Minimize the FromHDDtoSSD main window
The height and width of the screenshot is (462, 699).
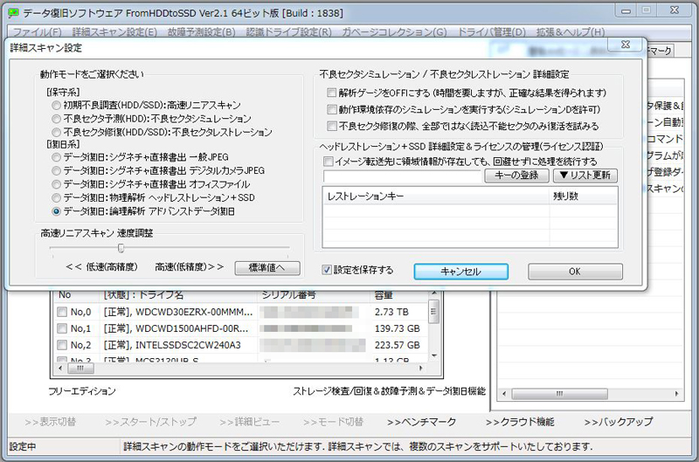626,11
